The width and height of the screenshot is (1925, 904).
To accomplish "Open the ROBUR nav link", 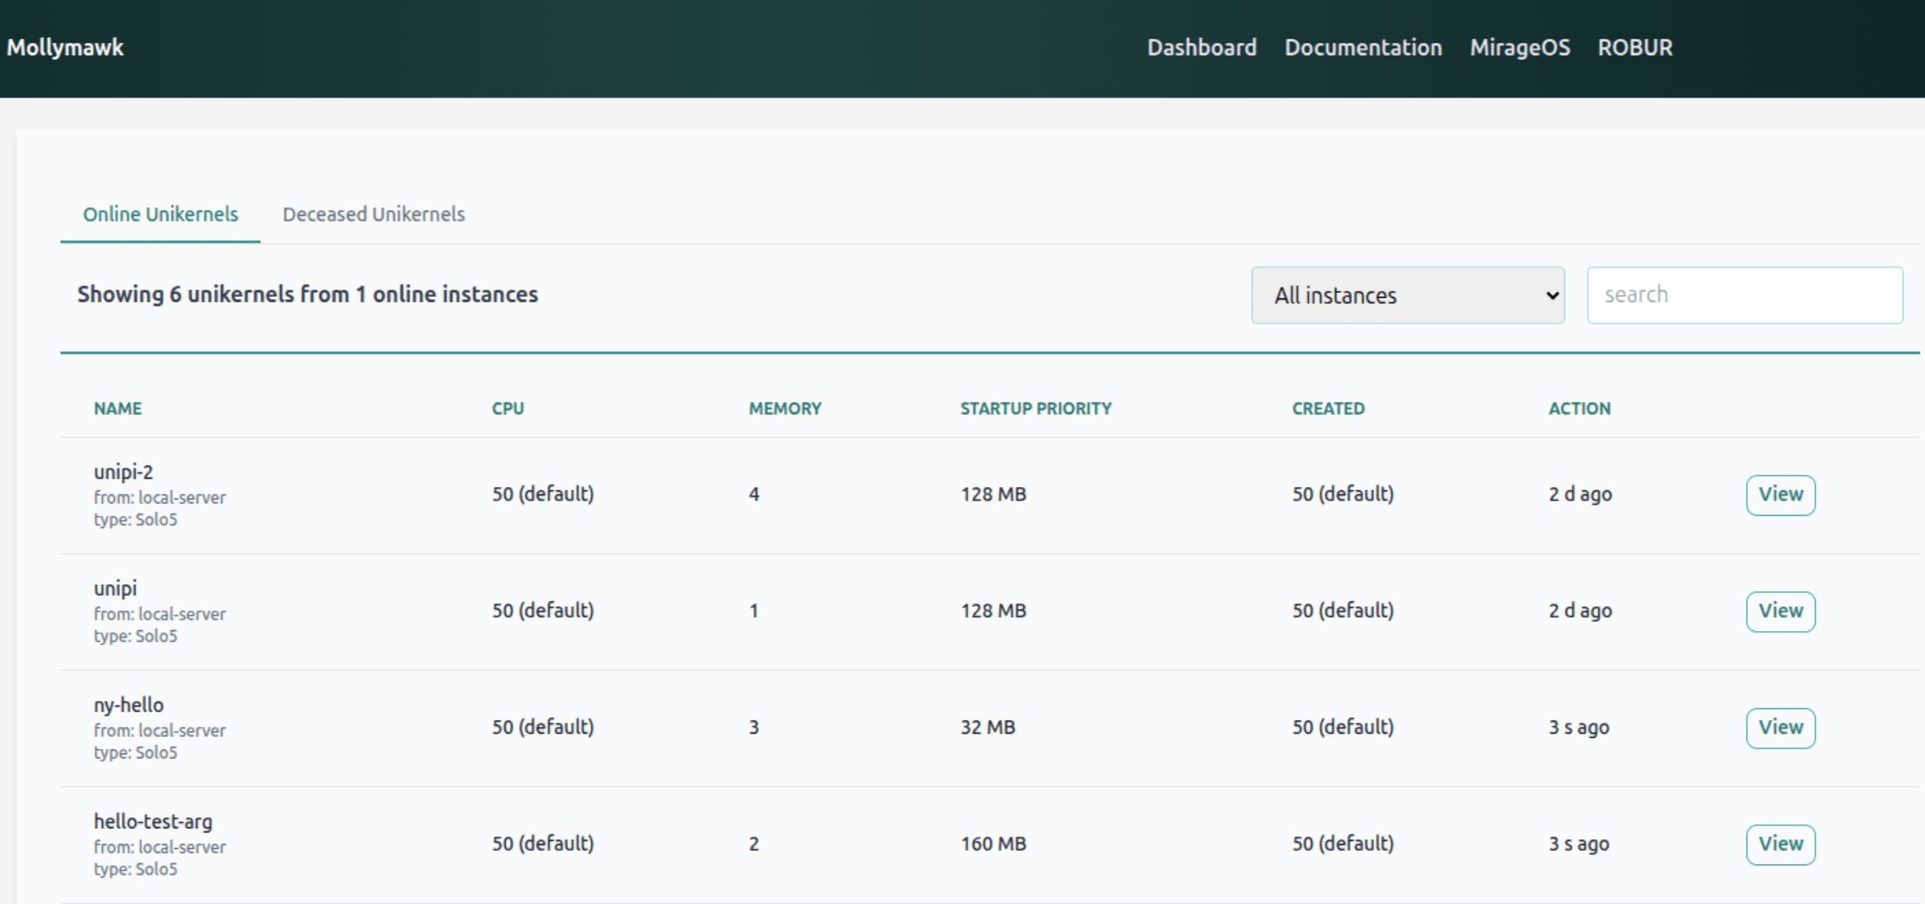I will 1635,47.
